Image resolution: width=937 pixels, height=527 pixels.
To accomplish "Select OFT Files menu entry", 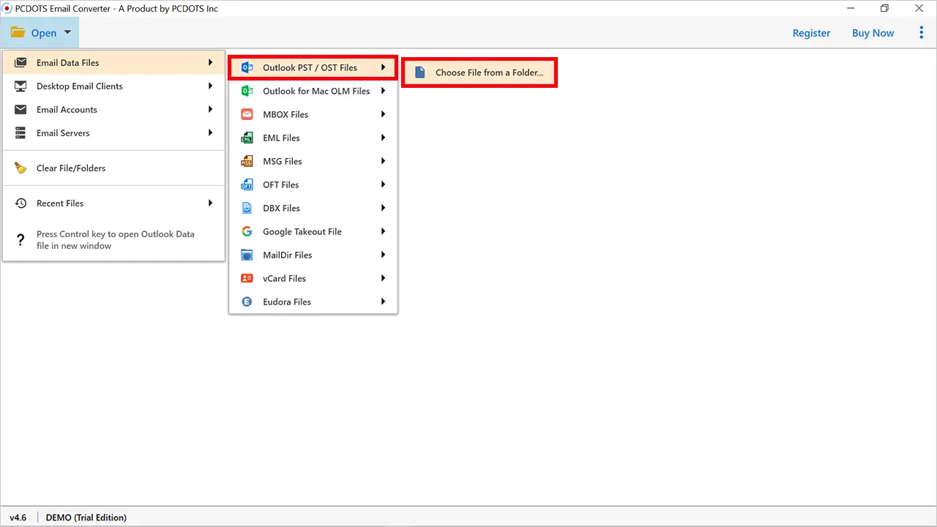I will pos(313,185).
